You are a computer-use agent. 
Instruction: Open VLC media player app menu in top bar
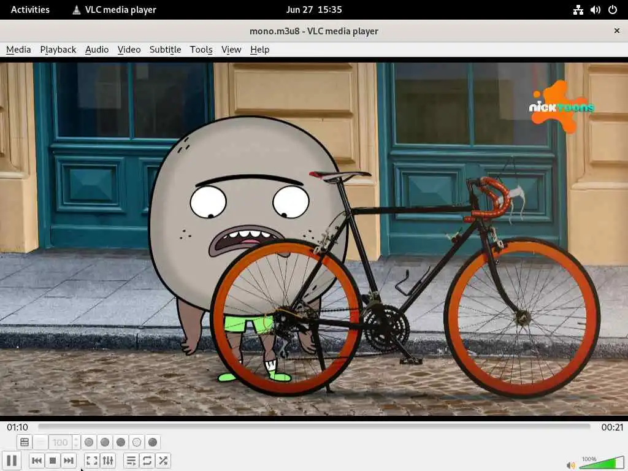(x=114, y=10)
